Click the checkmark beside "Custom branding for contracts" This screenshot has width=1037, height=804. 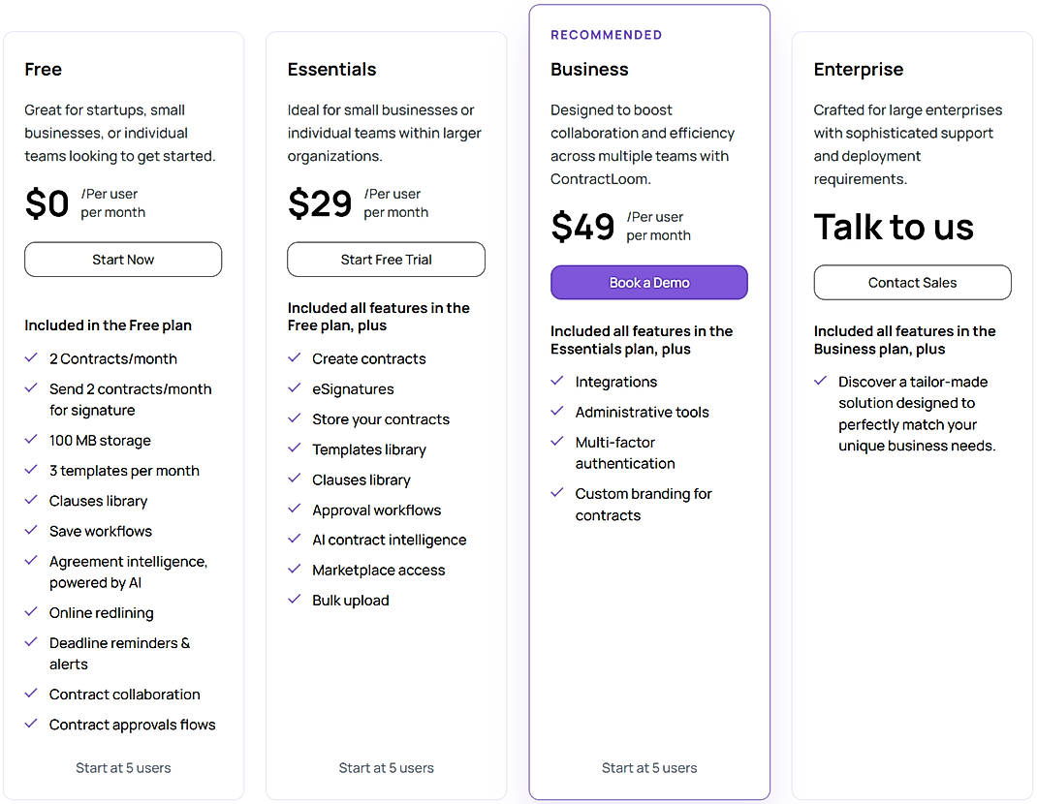557,493
